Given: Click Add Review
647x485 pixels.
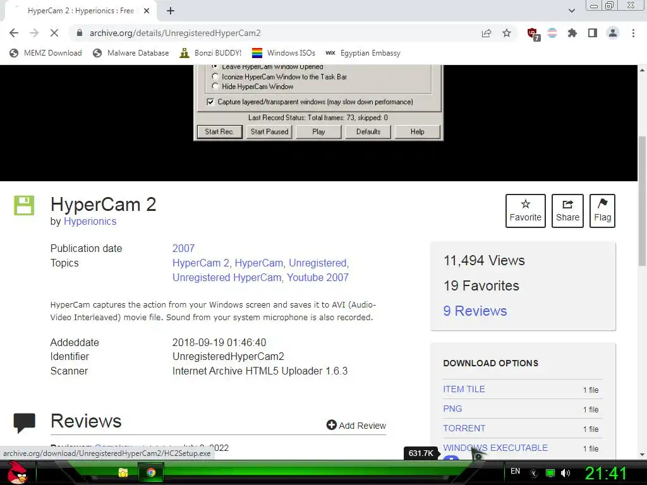Looking at the screenshot, I should click(356, 425).
